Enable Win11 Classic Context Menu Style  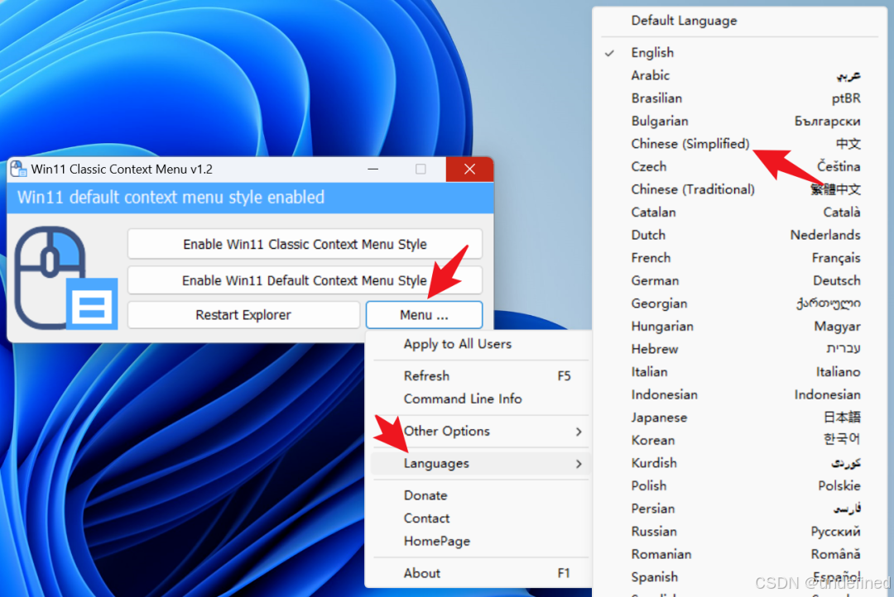304,244
